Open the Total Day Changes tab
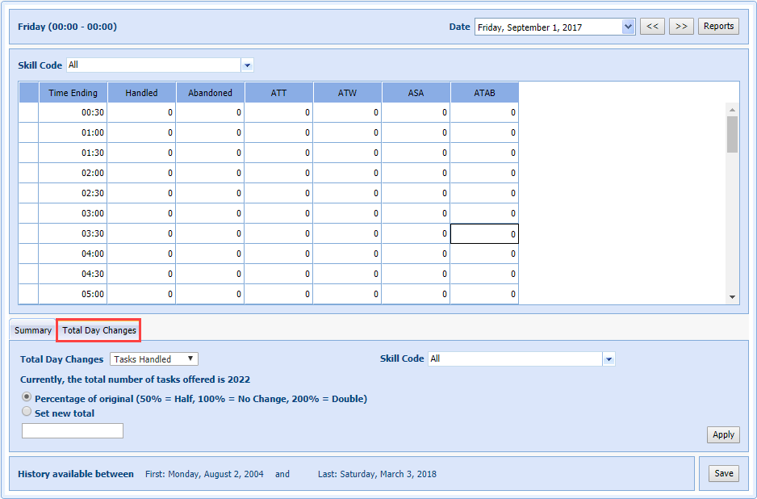This screenshot has width=757, height=499. [99, 330]
